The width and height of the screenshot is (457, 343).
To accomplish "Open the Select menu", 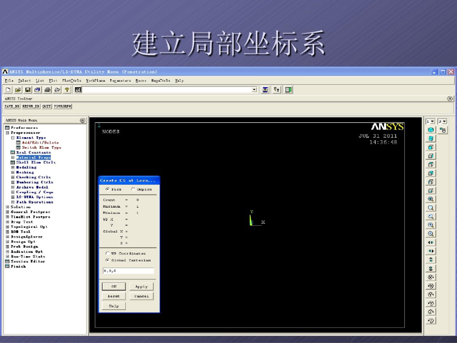I will pyautogui.click(x=24, y=81).
